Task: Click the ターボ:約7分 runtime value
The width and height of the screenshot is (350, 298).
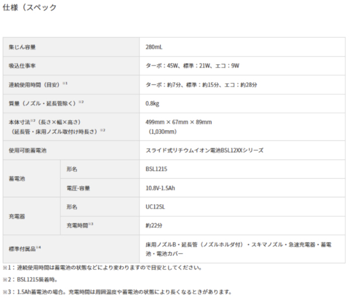Action: [x=201, y=85]
